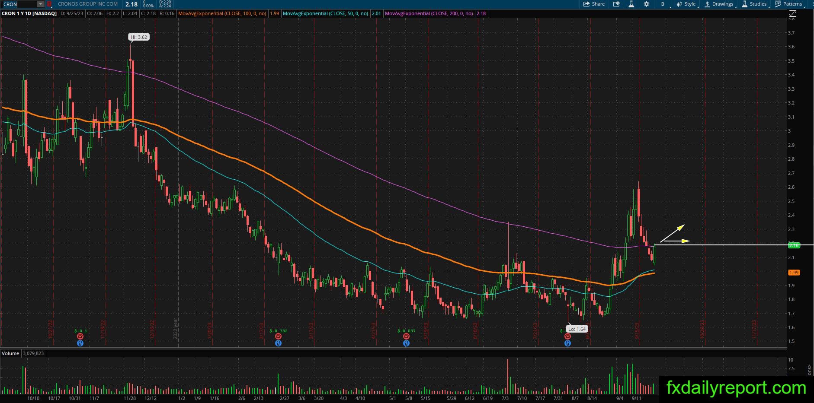
Task: Click the 11/28 date on time axis
Action: [x=130, y=398]
